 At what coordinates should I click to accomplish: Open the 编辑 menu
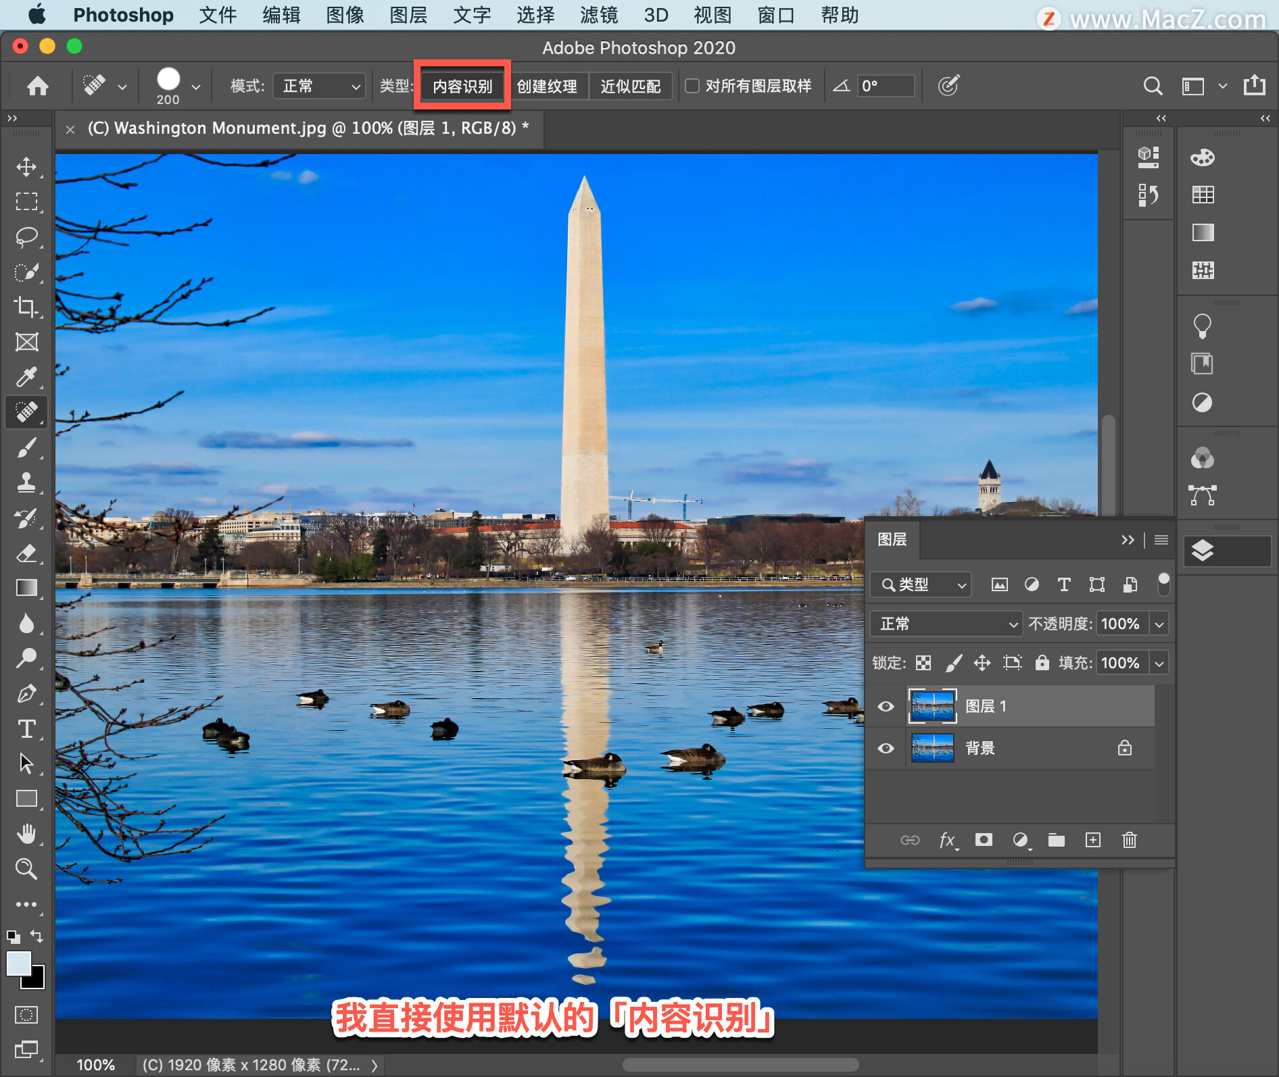281,15
